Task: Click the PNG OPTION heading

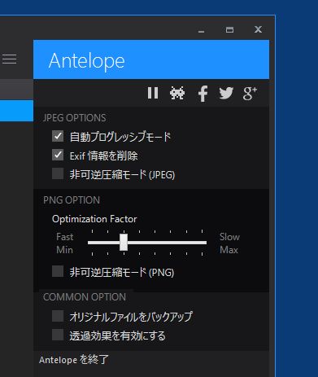Action: pos(72,200)
